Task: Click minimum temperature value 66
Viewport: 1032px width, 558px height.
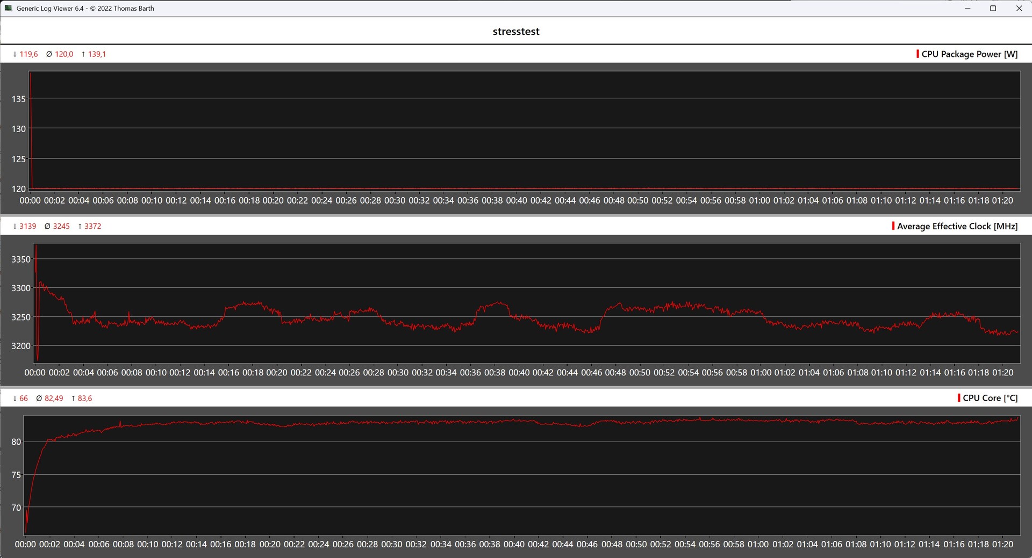Action: pyautogui.click(x=24, y=398)
